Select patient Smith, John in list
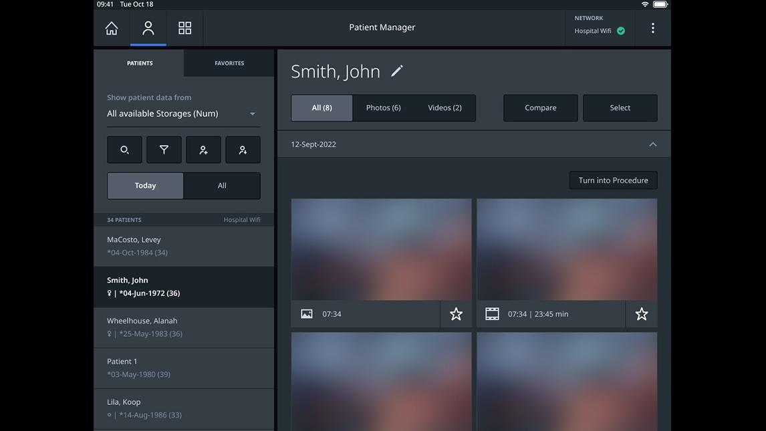Image resolution: width=766 pixels, height=431 pixels. tap(184, 287)
